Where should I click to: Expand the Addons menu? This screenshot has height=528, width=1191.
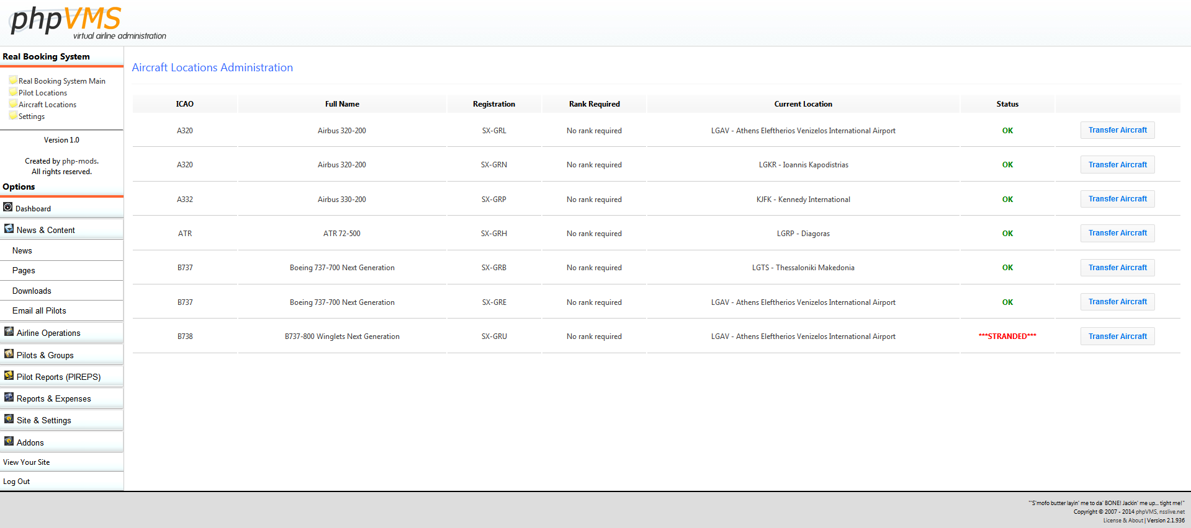point(61,442)
